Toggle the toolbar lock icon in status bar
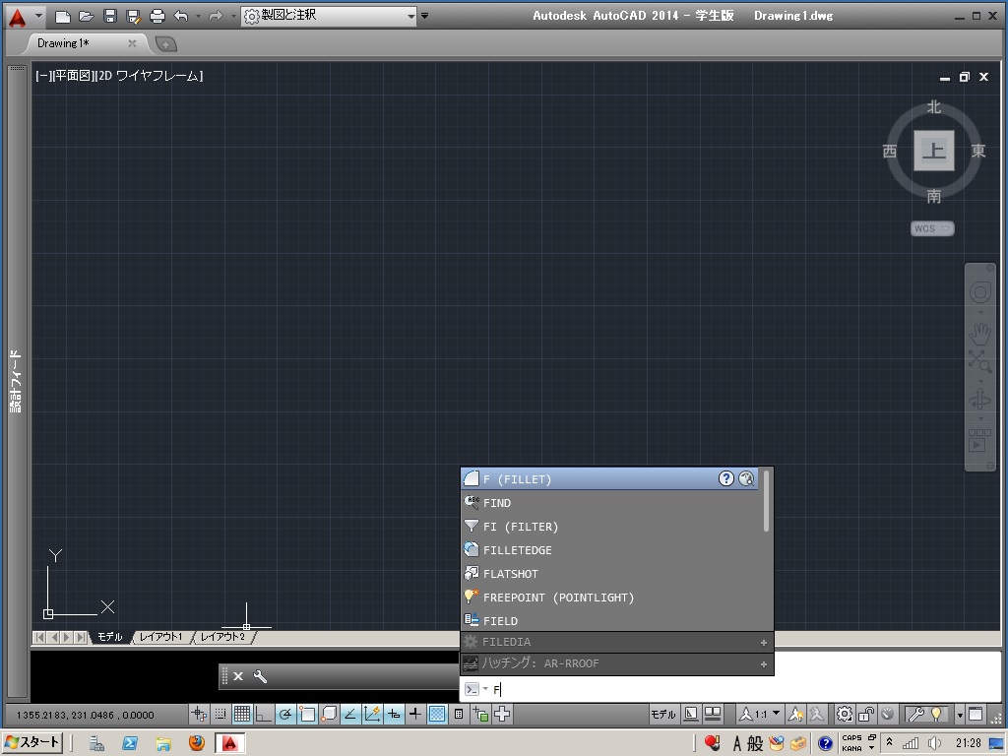The width and height of the screenshot is (1008, 756). pyautogui.click(x=866, y=715)
